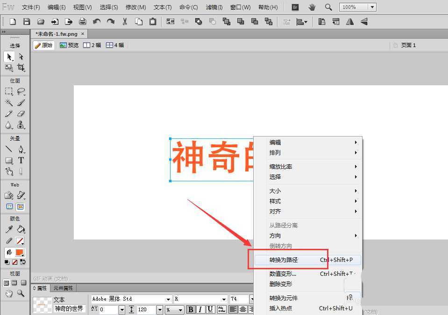Select the Pen tool

tap(21, 148)
